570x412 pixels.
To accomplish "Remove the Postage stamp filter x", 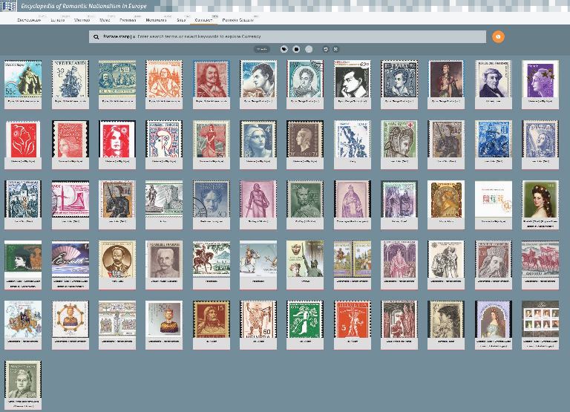I will [134, 36].
